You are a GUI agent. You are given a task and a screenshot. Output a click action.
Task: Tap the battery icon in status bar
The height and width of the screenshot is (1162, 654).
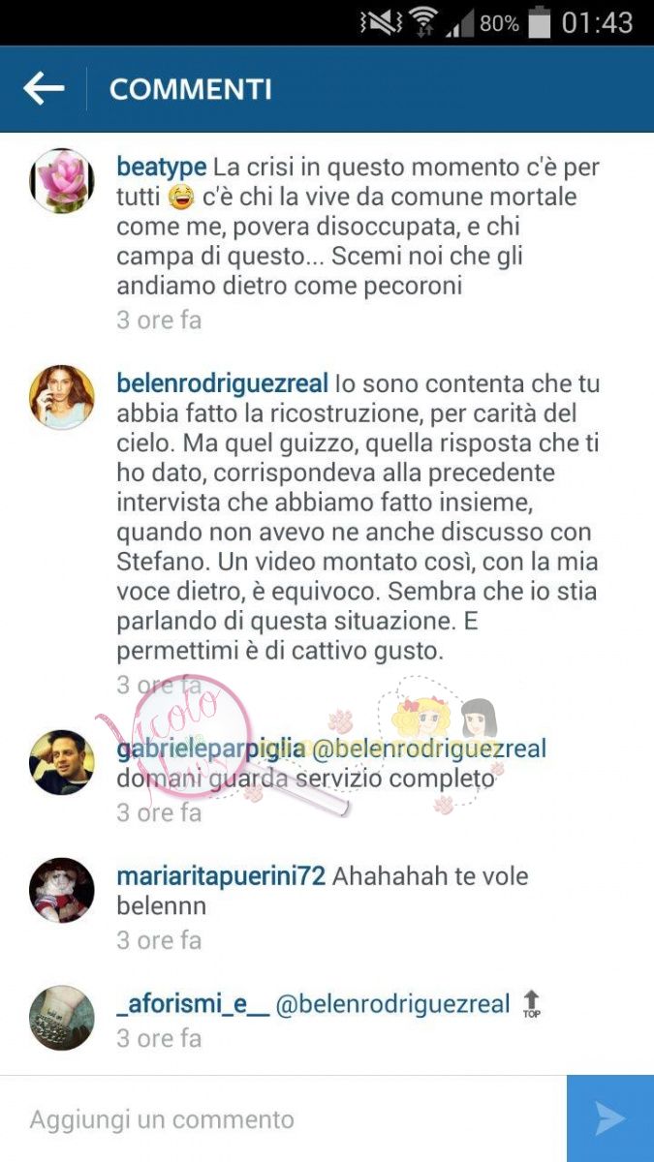point(540,23)
